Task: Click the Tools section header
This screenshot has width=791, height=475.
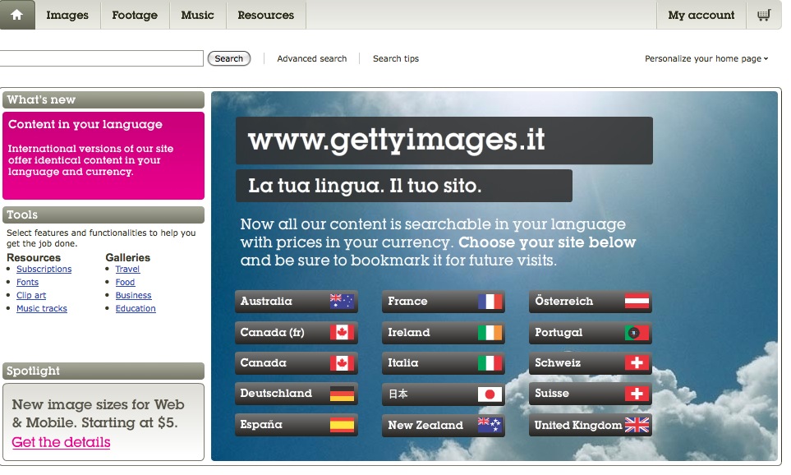Action: pyautogui.click(x=103, y=215)
